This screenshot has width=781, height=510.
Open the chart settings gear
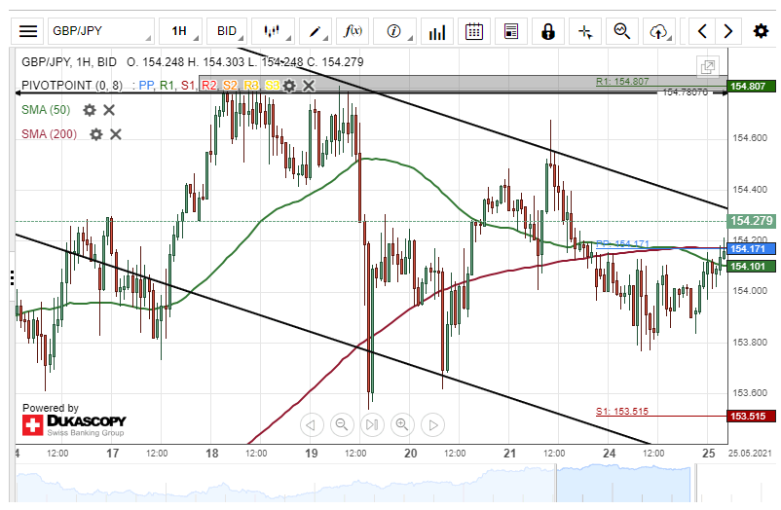click(761, 31)
